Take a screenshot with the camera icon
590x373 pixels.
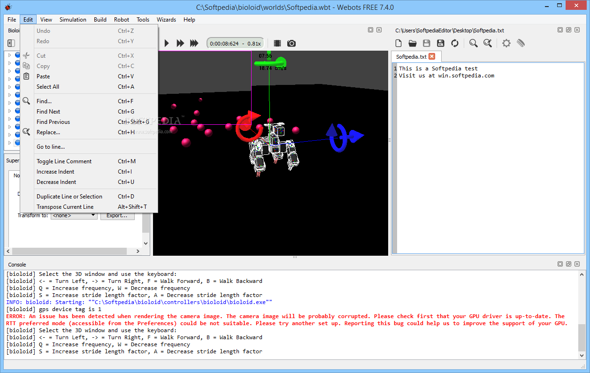pos(291,43)
